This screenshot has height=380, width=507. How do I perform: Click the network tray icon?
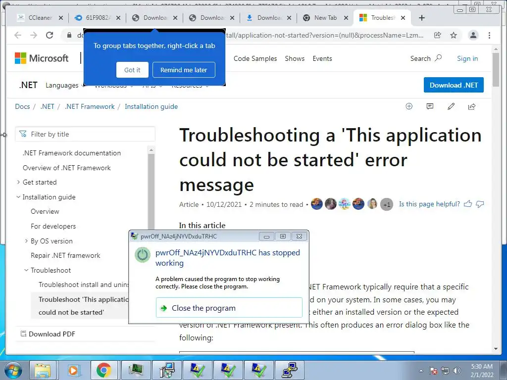point(445,371)
